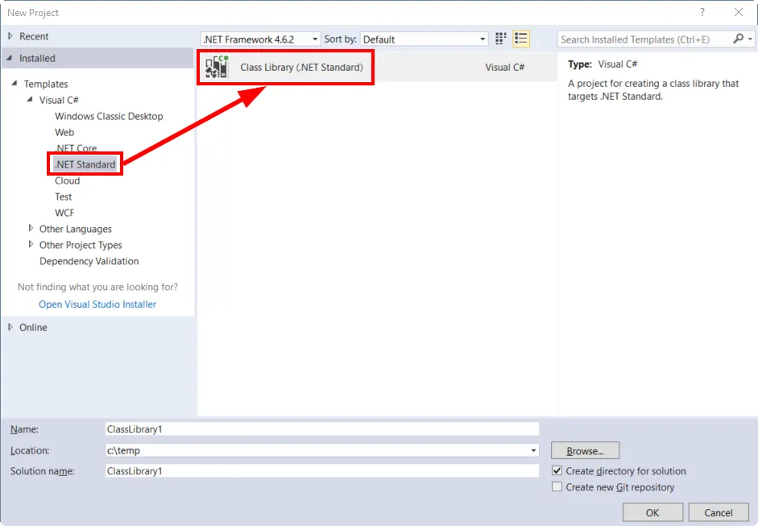The height and width of the screenshot is (526, 758).
Task: Collapse the Installed section
Action: tap(10, 58)
